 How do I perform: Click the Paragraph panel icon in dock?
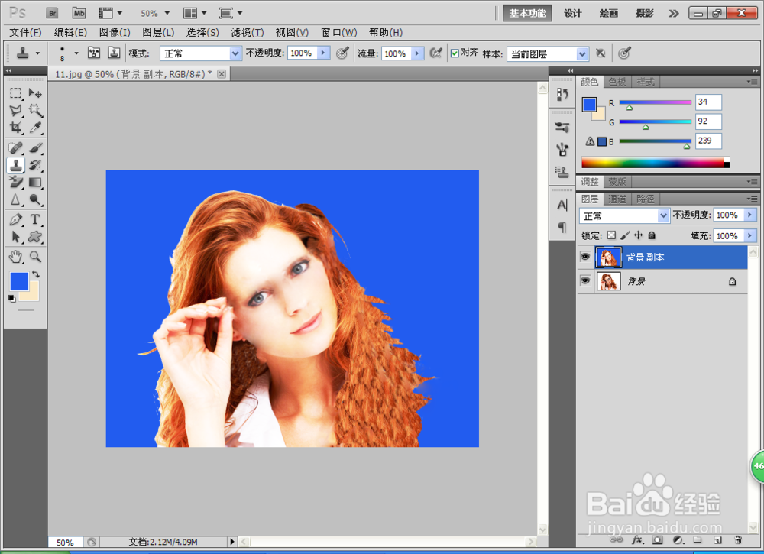coord(562,227)
